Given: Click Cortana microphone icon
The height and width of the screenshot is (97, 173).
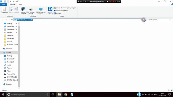Looking at the screenshot, I should [x=47, y=95].
